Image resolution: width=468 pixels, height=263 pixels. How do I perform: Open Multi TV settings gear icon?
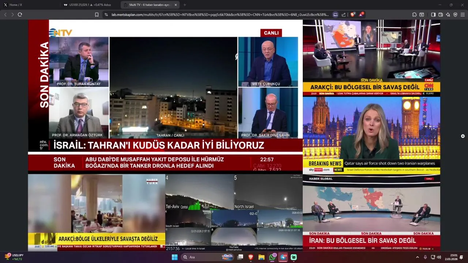463,136
